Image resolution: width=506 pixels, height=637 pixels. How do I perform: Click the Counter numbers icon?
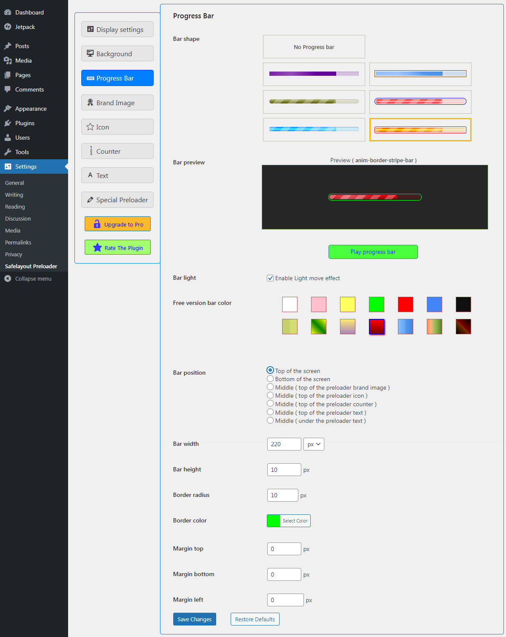point(91,151)
